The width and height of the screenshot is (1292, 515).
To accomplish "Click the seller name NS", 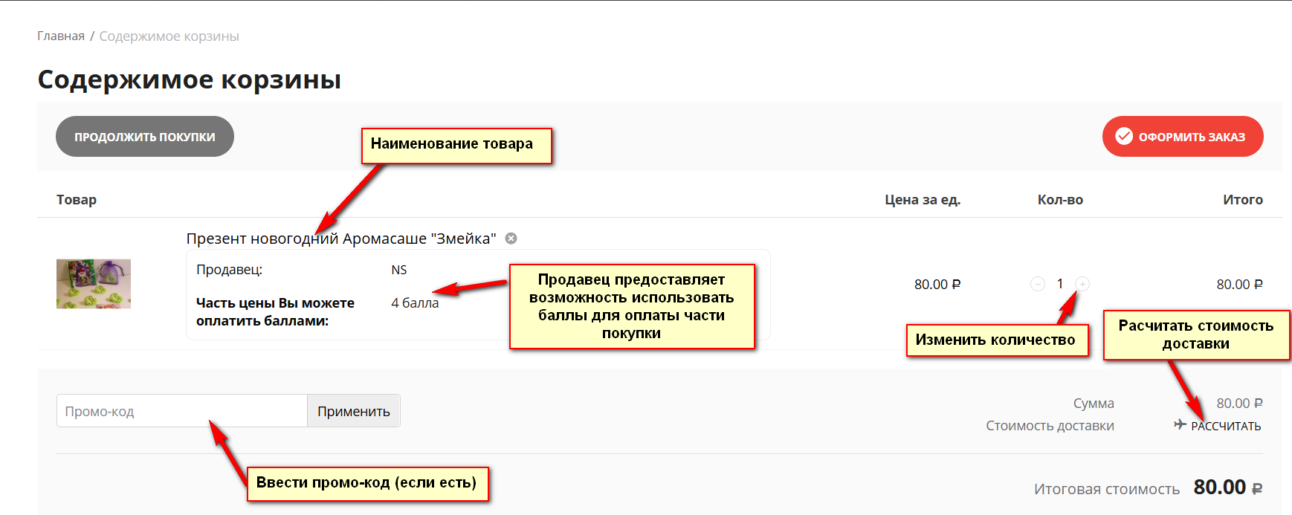I will (399, 270).
